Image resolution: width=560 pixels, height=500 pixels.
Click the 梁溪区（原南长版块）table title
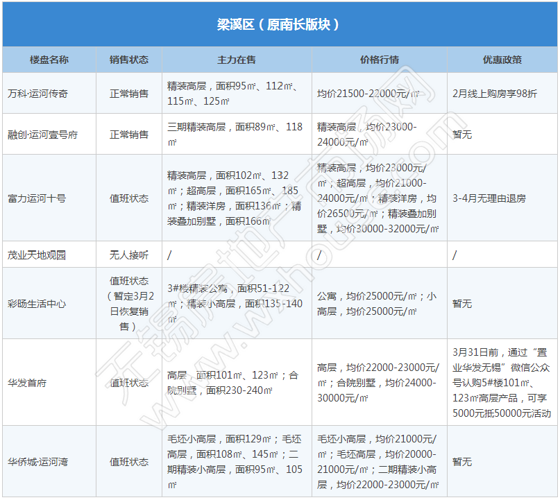pos(279,25)
